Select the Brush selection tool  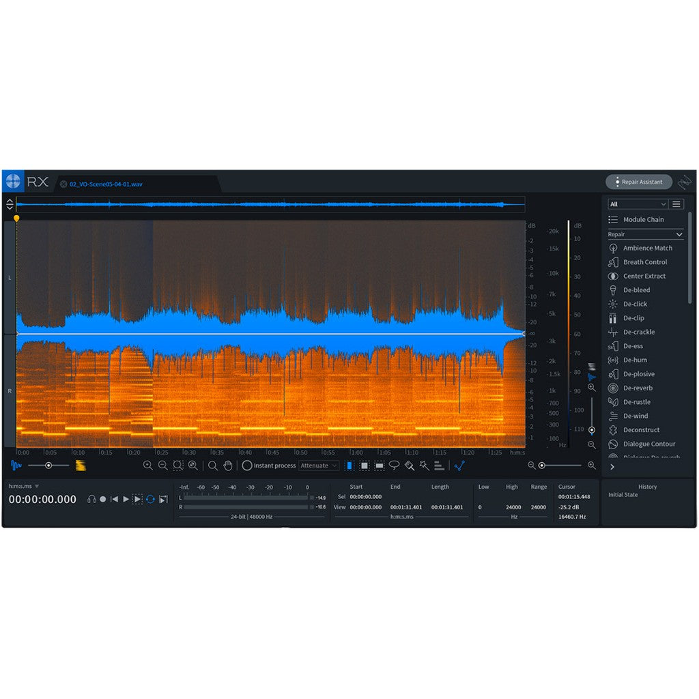pos(410,466)
